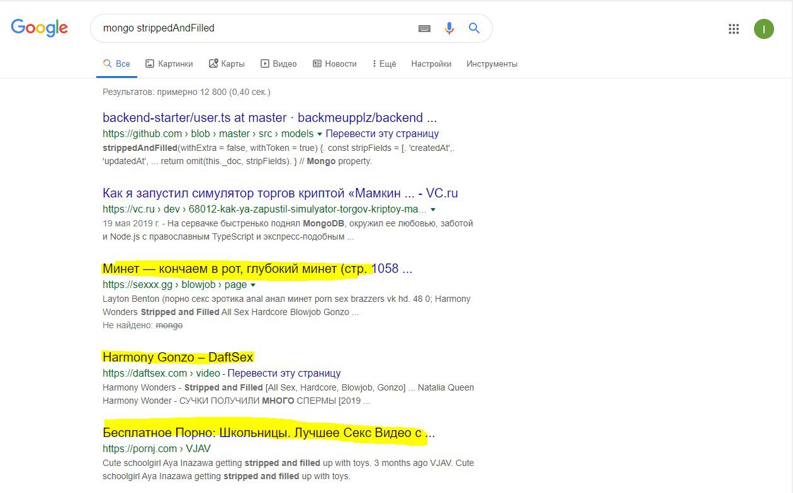Open Инструменты search tools
Image resolution: width=793 pixels, height=493 pixels.
pyautogui.click(x=492, y=64)
